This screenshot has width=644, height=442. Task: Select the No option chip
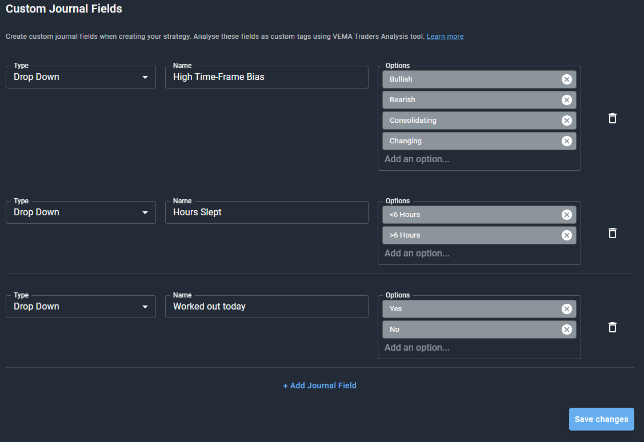pos(479,330)
